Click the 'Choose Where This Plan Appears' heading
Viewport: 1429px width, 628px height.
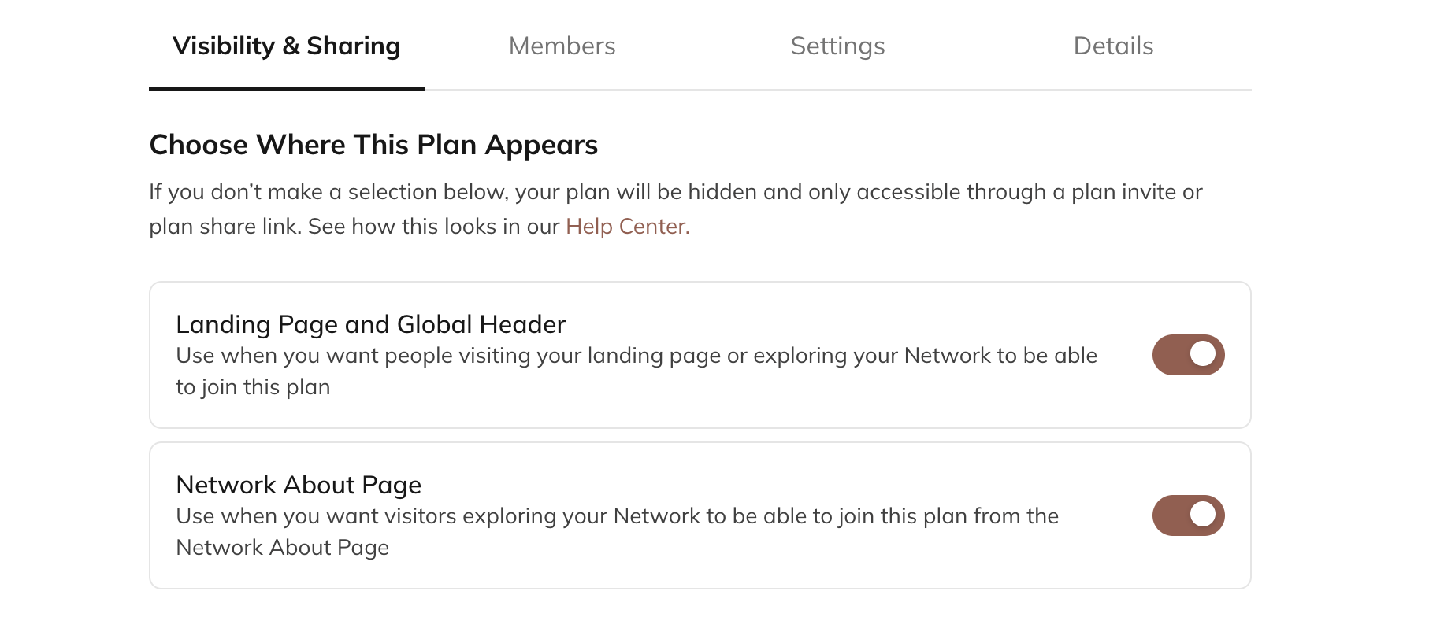373,144
